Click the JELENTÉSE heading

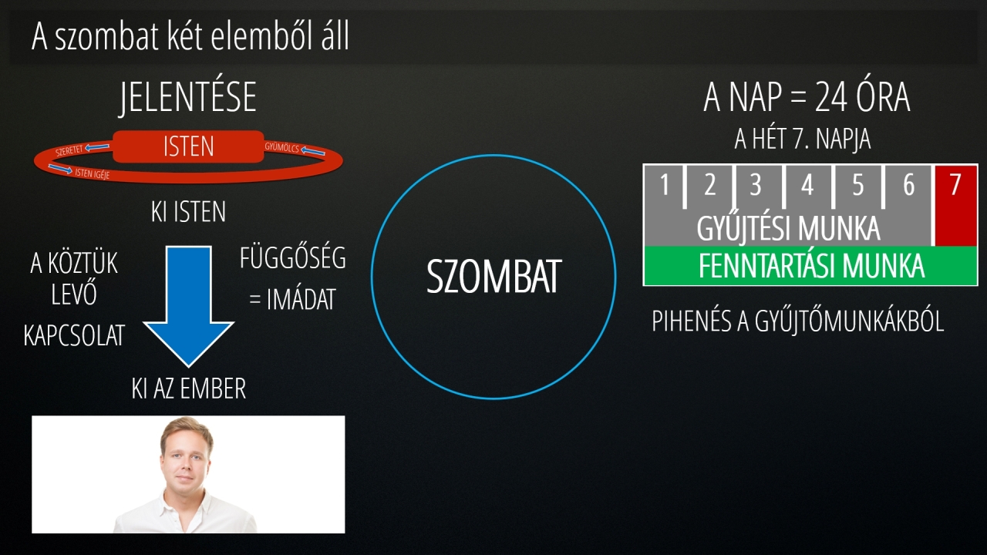point(188,99)
